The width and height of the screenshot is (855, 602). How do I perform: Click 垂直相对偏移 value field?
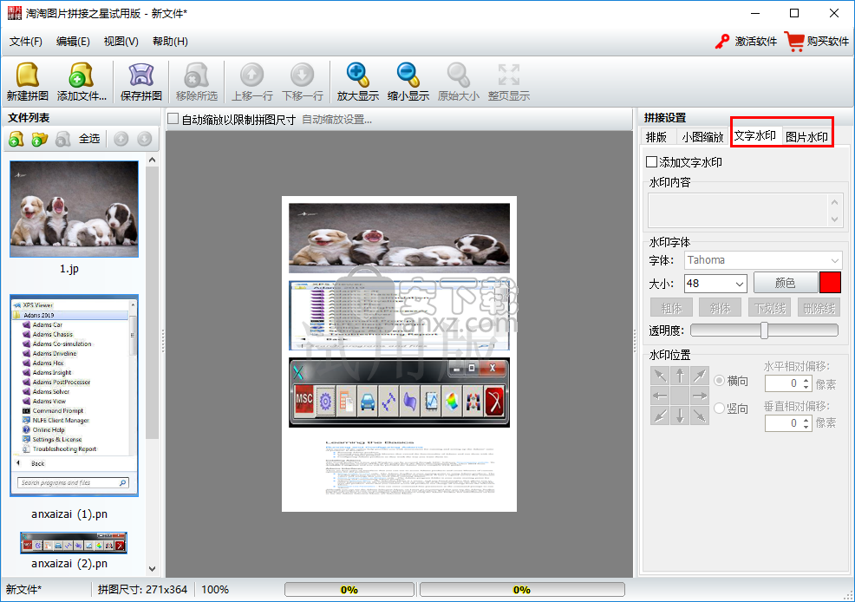782,423
